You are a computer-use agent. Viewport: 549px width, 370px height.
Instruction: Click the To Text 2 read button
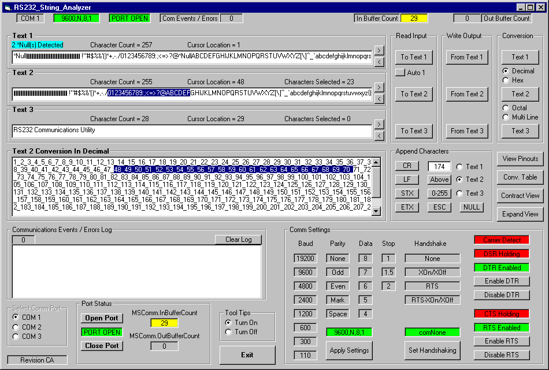(x=414, y=94)
